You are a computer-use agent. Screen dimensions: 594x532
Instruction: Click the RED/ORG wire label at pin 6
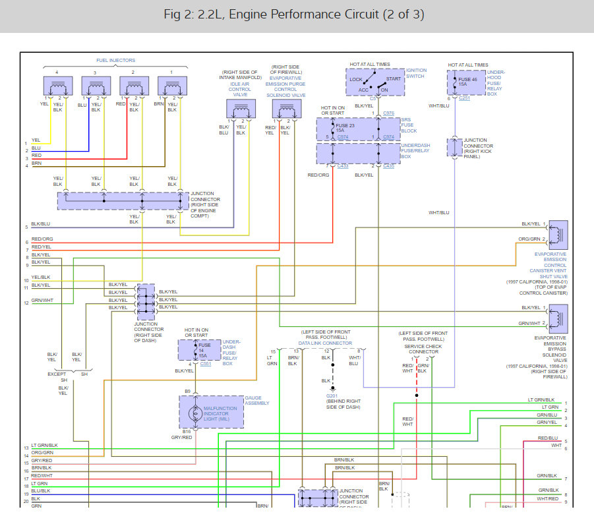42,239
